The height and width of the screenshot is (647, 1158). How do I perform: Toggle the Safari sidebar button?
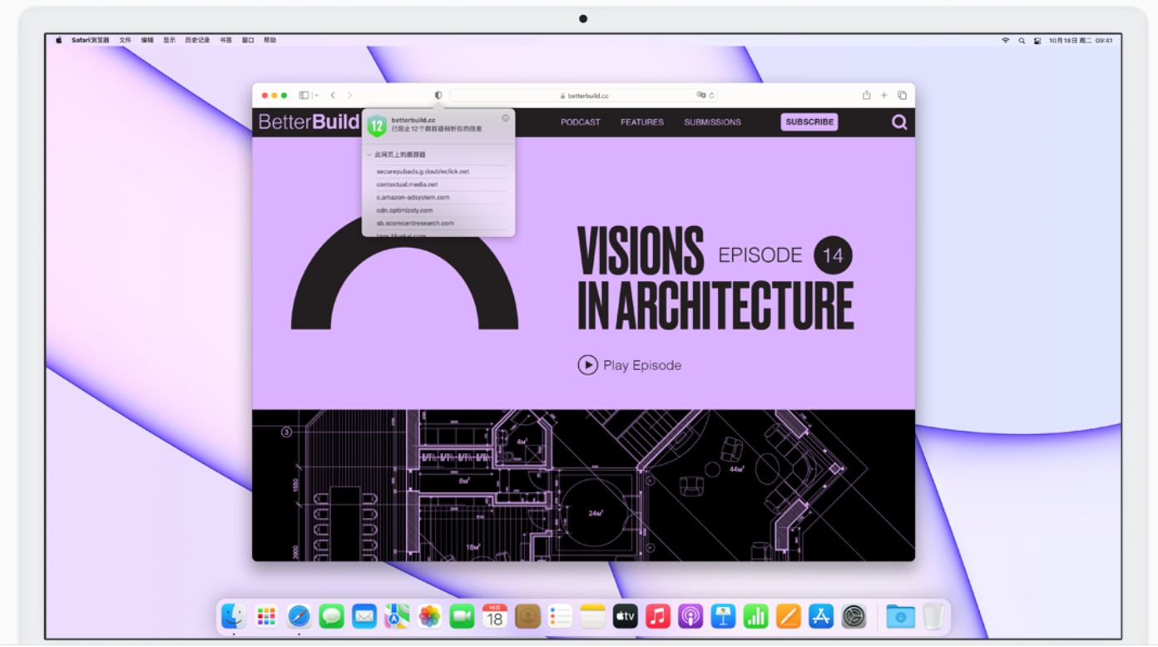click(x=304, y=96)
